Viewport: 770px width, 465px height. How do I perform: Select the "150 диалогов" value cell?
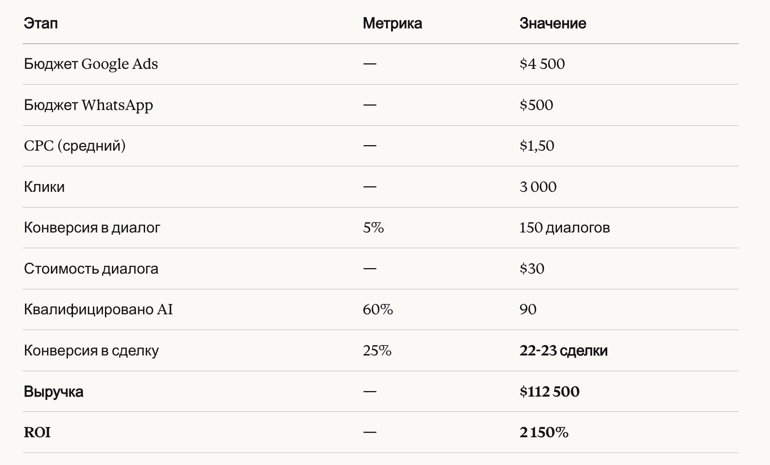[564, 227]
